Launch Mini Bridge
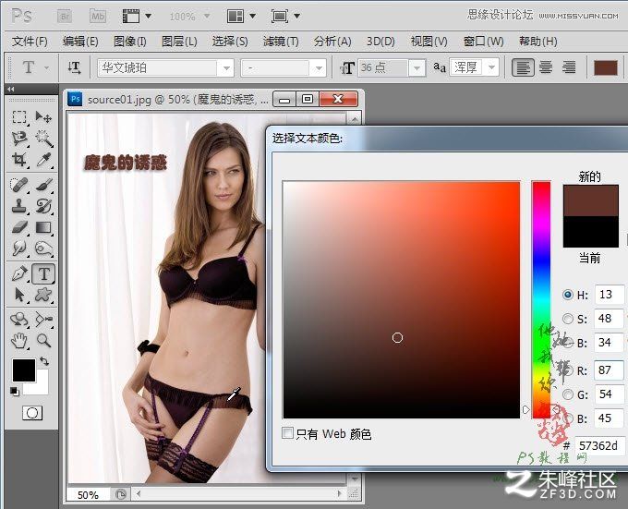The image size is (628, 509). click(x=98, y=17)
